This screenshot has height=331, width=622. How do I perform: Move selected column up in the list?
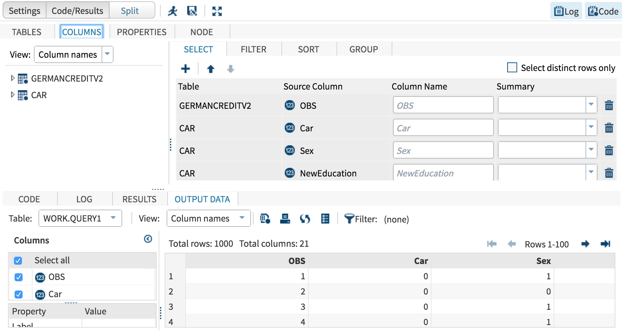click(x=210, y=69)
